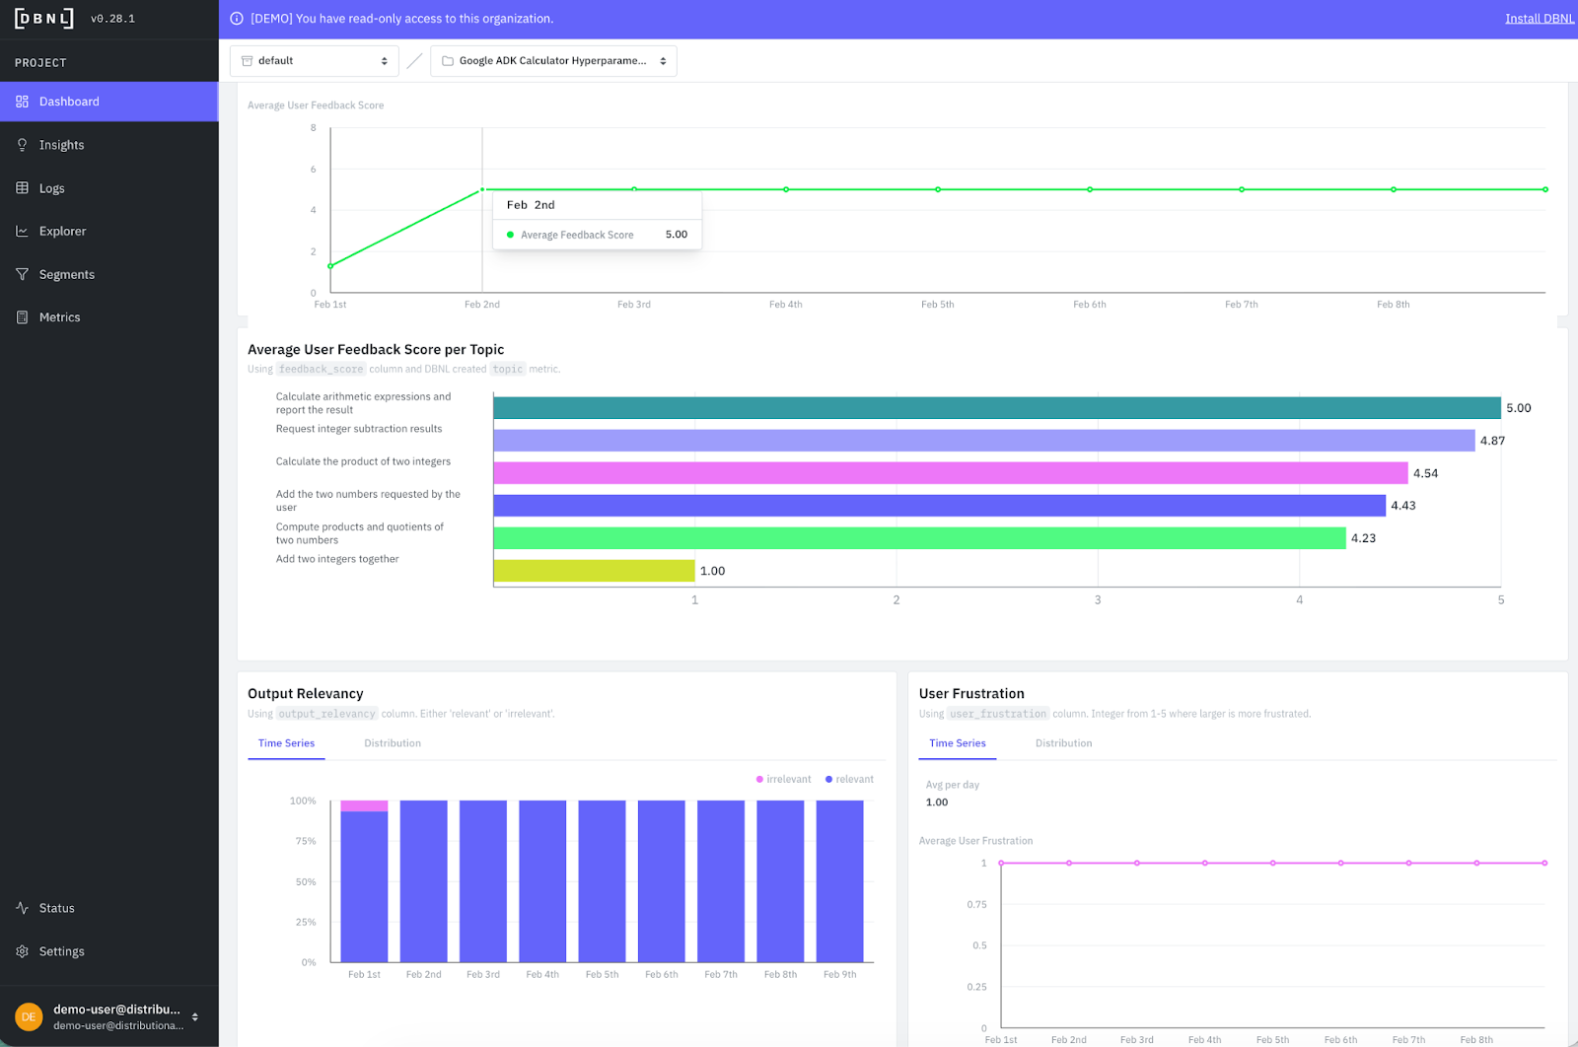Switch User Frustration to Distribution tab
The width and height of the screenshot is (1578, 1047).
point(1063,743)
